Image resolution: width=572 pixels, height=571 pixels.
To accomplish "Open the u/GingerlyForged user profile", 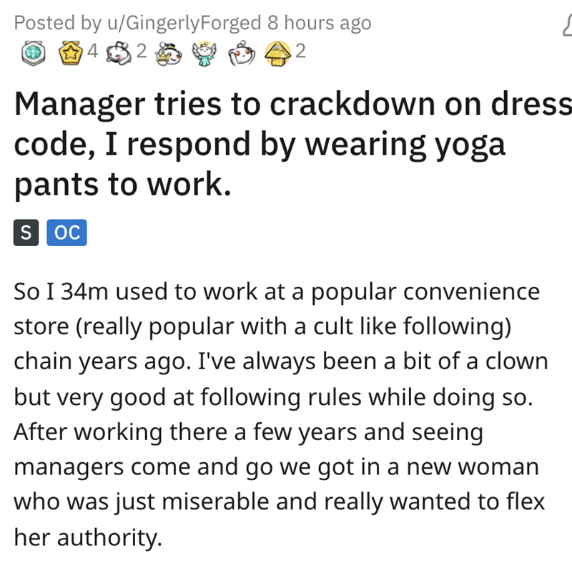I will pos(183,23).
